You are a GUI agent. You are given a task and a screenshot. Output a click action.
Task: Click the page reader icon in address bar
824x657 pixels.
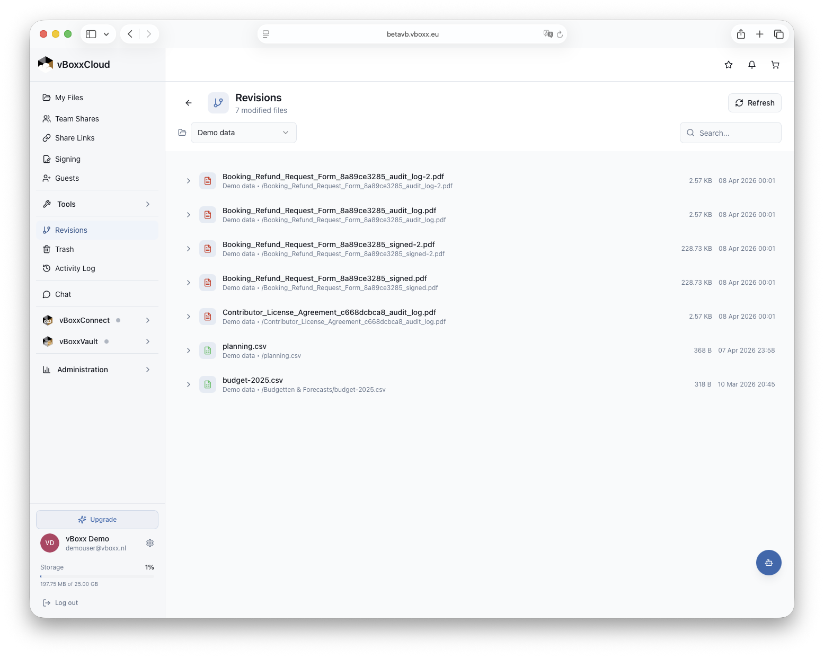pos(266,34)
